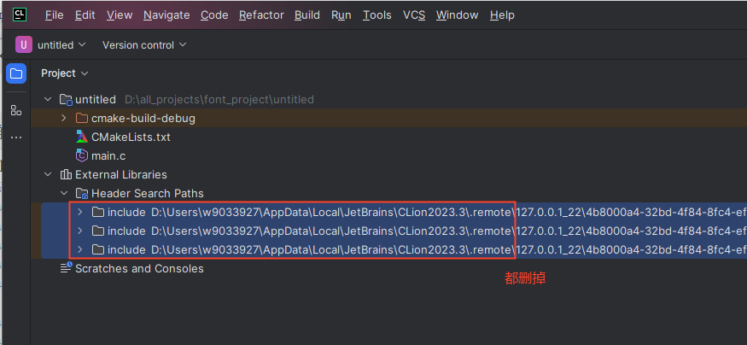Open the Code menu
Image resolution: width=747 pixels, height=345 pixels.
pos(214,15)
